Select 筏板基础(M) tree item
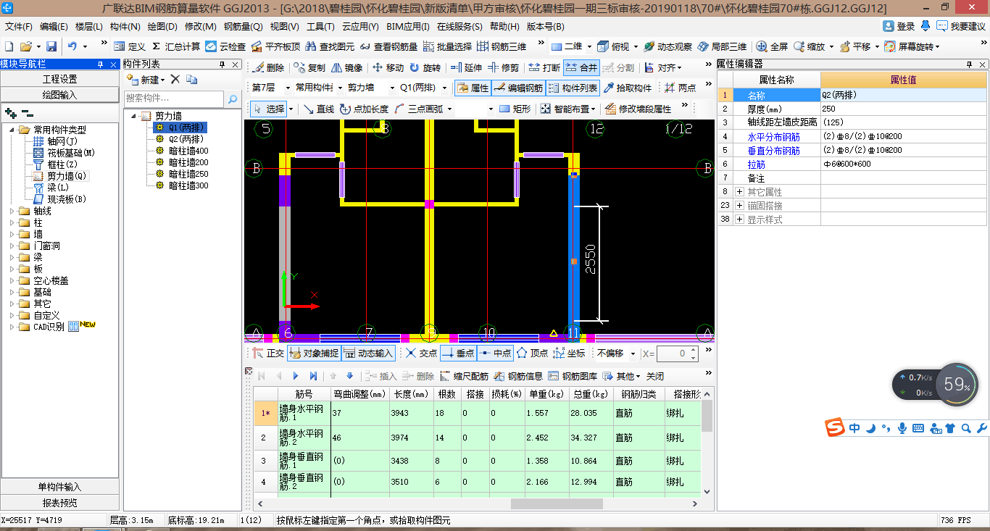This screenshot has height=531, width=990. 71,153
